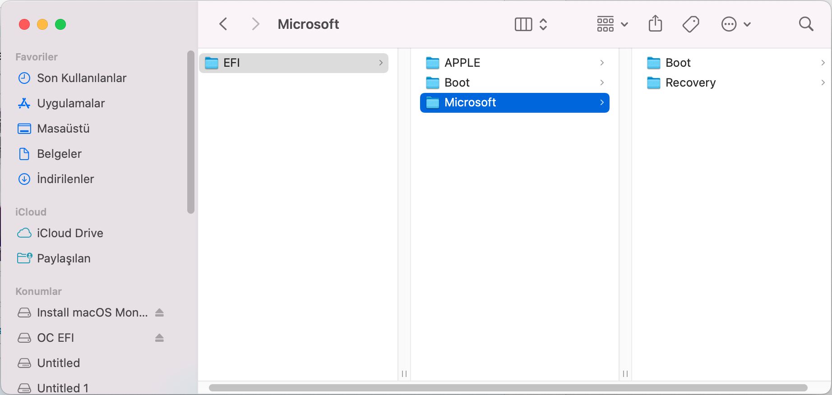The image size is (832, 395).
Task: Open the Boot folder under Microsoft
Action: coord(678,63)
